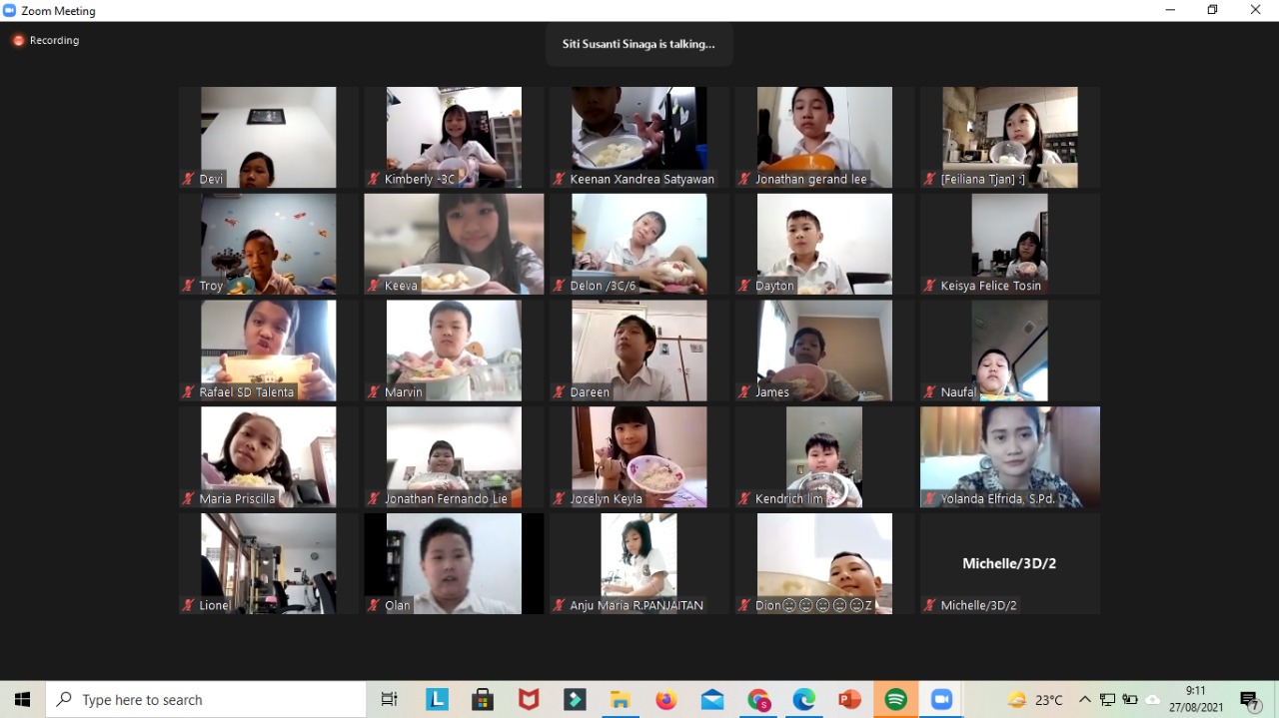Open the blue L app in taskbar

point(437,700)
